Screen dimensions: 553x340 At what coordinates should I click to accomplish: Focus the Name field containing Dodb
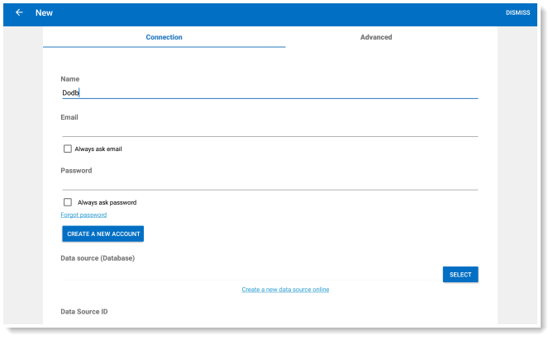pyautogui.click(x=269, y=92)
